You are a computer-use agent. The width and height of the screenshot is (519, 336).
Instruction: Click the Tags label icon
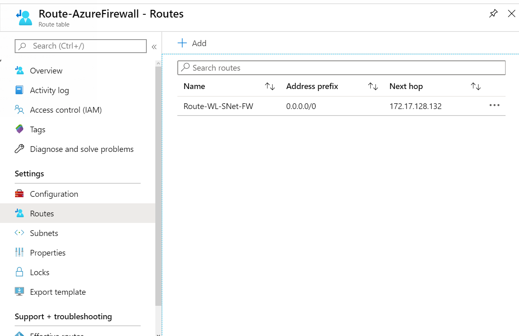click(19, 129)
